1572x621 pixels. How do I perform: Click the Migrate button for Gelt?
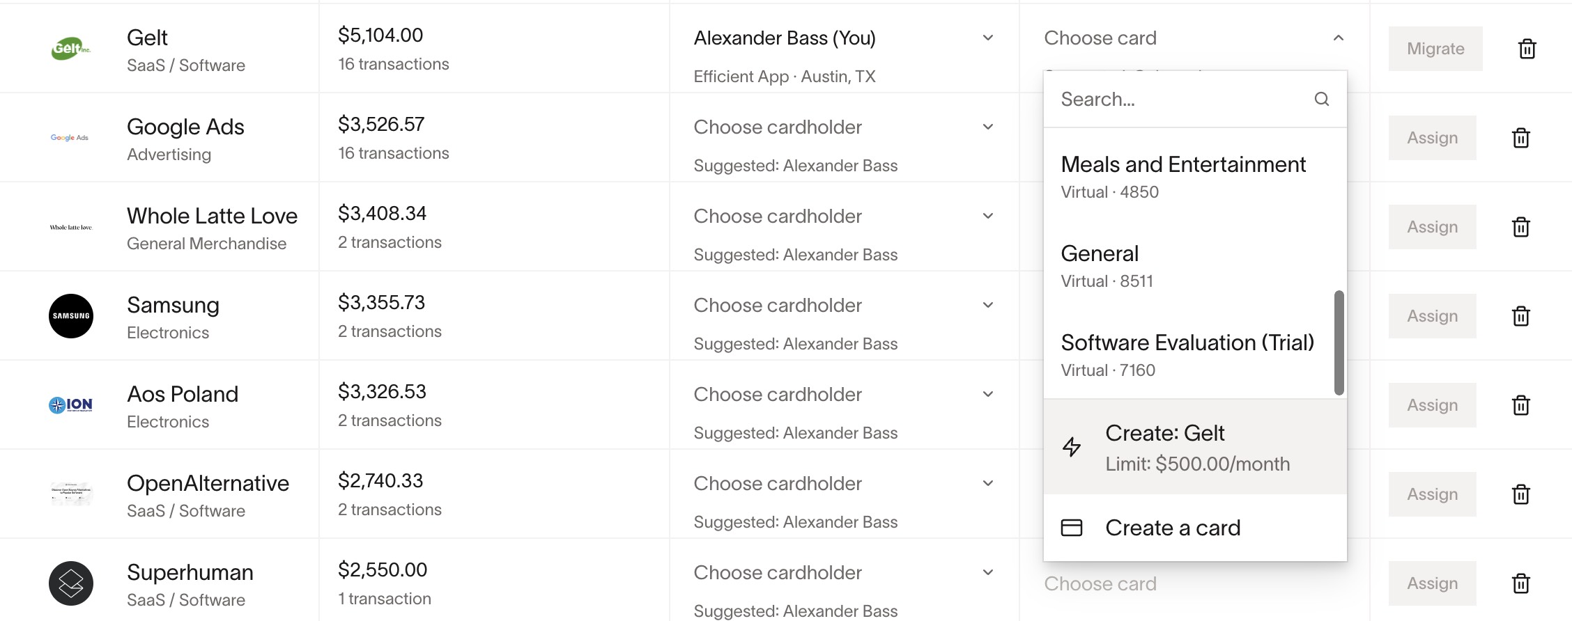click(1435, 49)
